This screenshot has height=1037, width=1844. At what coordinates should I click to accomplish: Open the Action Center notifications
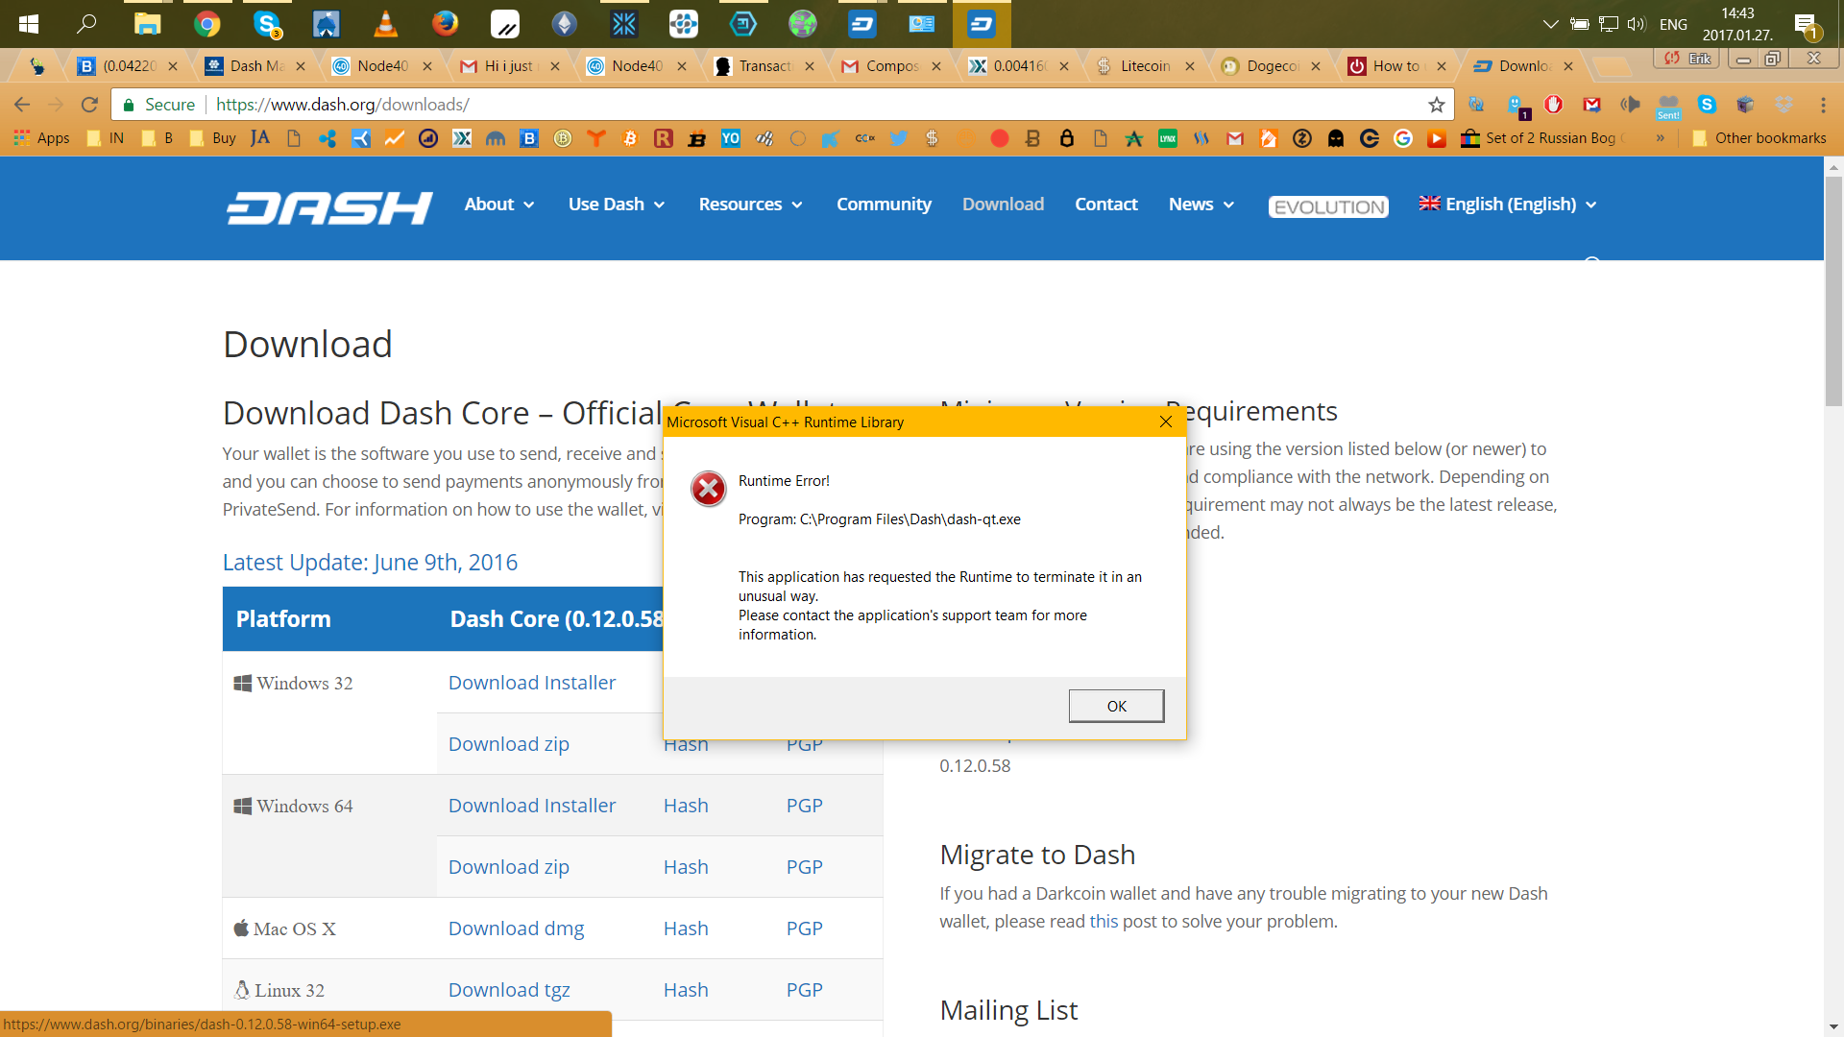[x=1807, y=26]
